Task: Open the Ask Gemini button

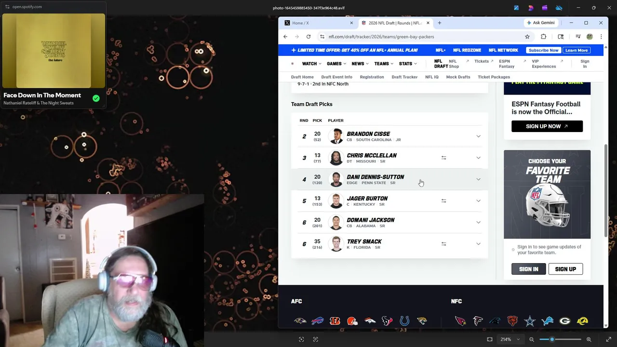Action: click(x=540, y=23)
